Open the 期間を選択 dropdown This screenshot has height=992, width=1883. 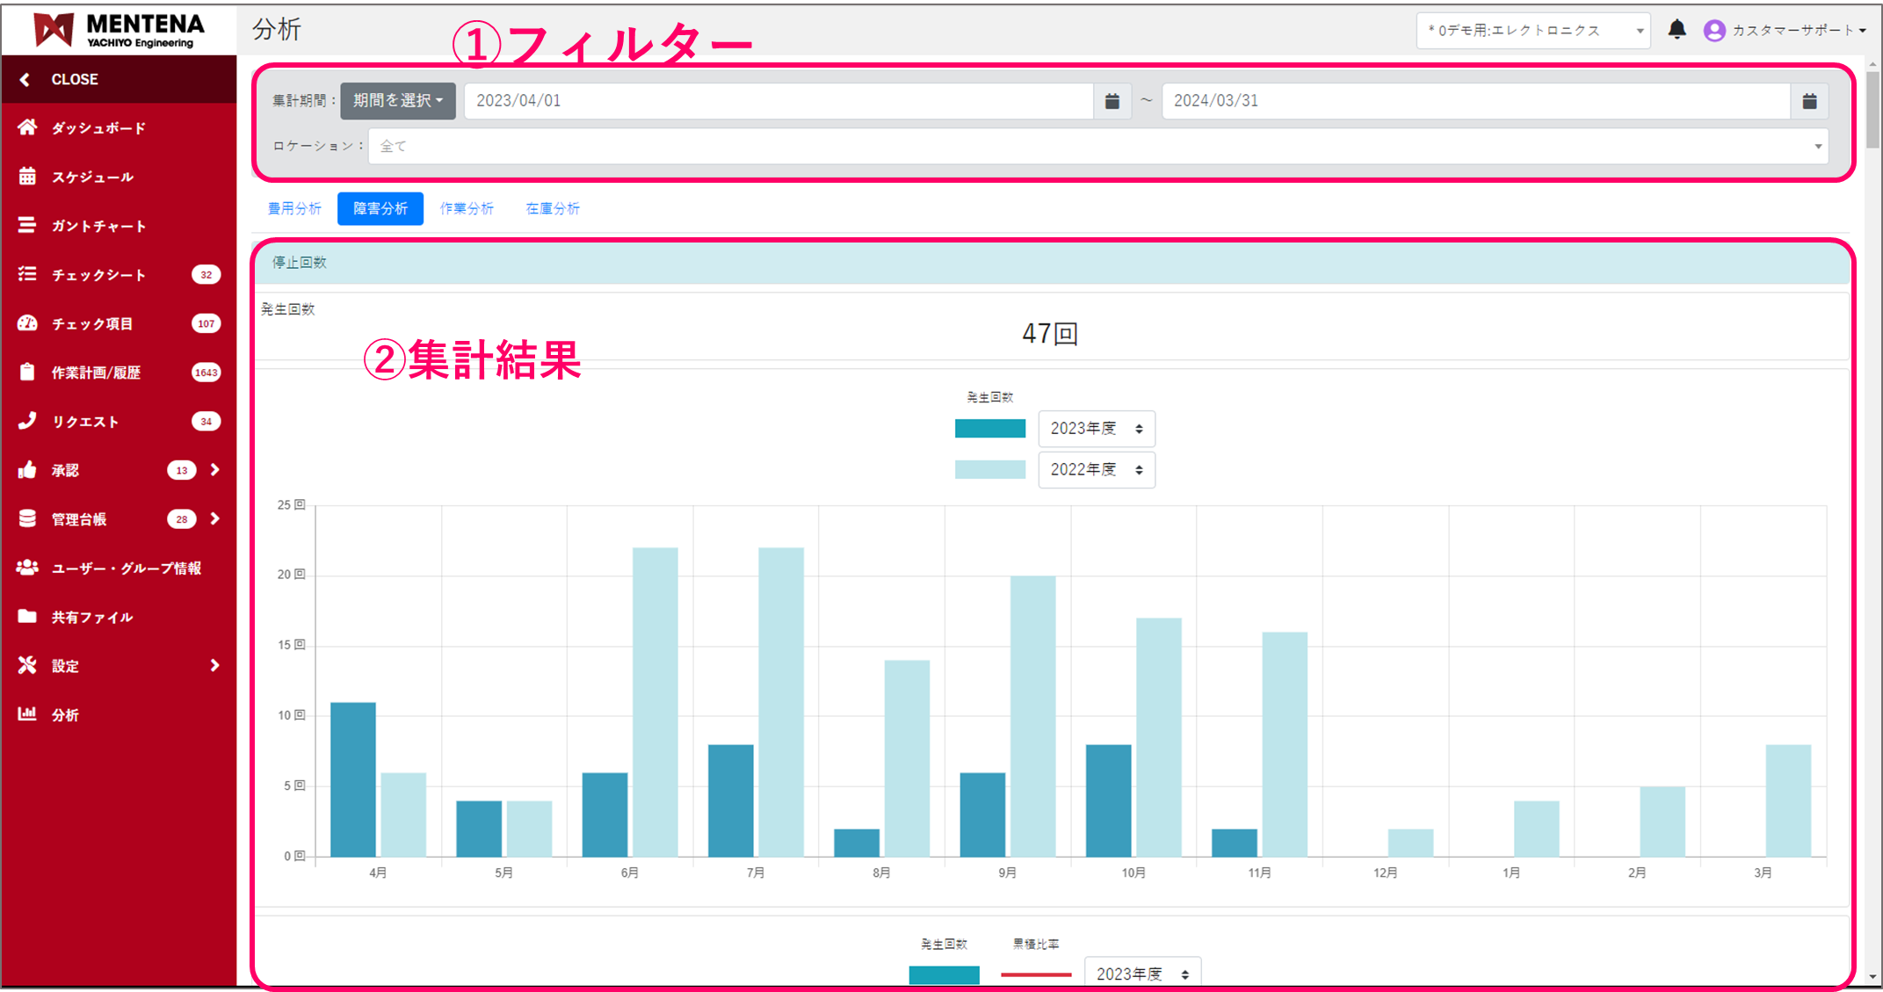(x=398, y=101)
